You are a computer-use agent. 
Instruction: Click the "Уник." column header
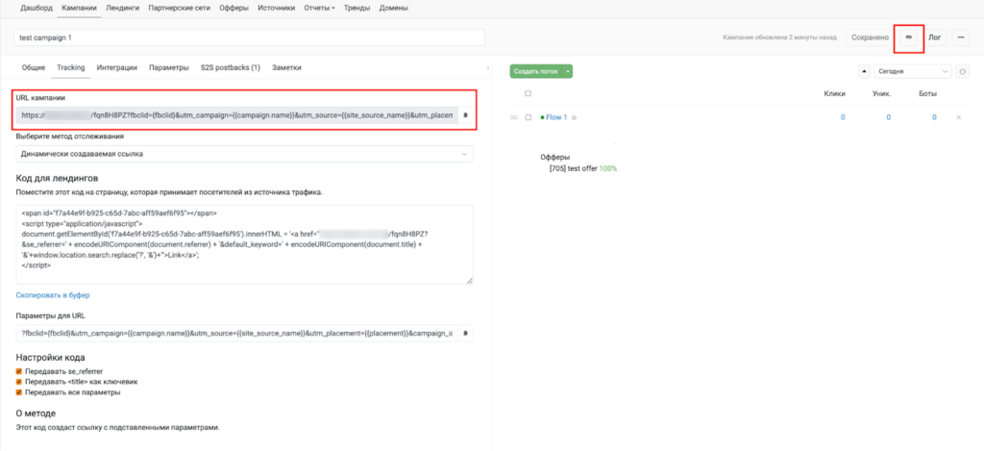[882, 93]
